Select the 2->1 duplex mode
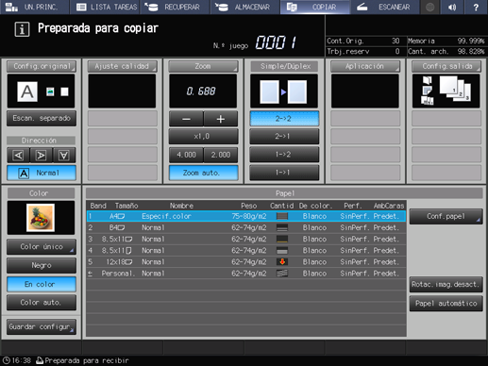This screenshot has width=488, height=366. [x=284, y=137]
